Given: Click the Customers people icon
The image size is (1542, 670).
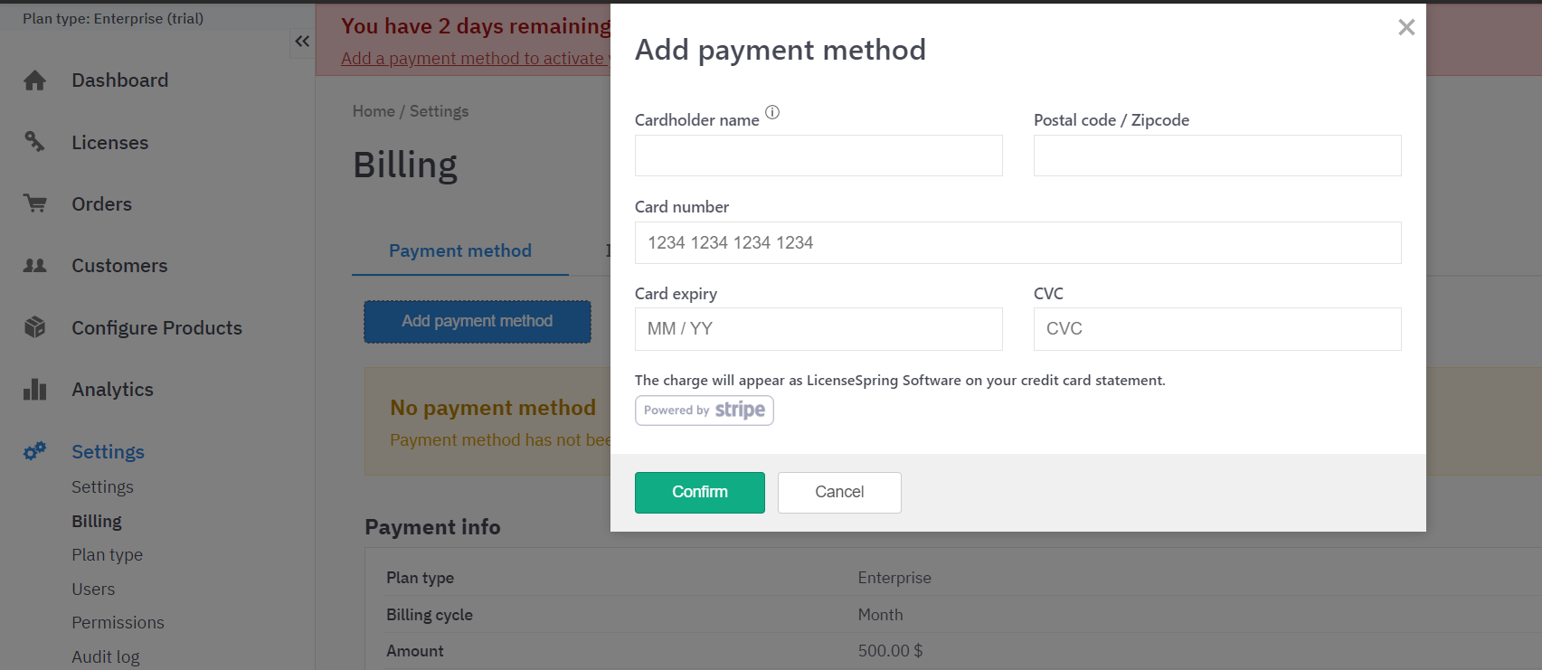Looking at the screenshot, I should click(34, 266).
